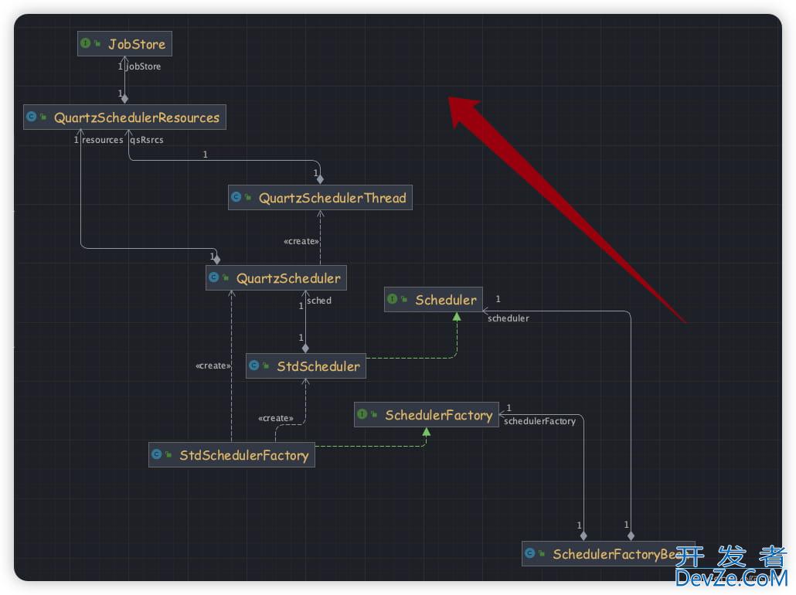796x595 pixels.
Task: Select the SchedulerFactory interface node
Action: pos(427,415)
